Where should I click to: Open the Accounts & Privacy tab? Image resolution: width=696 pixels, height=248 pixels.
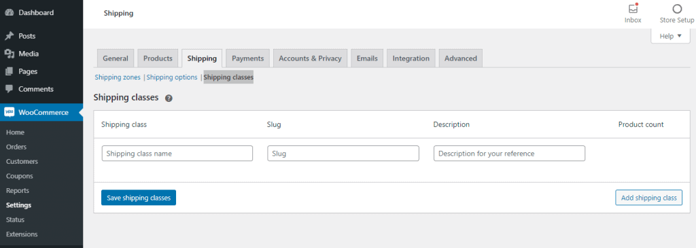(310, 58)
